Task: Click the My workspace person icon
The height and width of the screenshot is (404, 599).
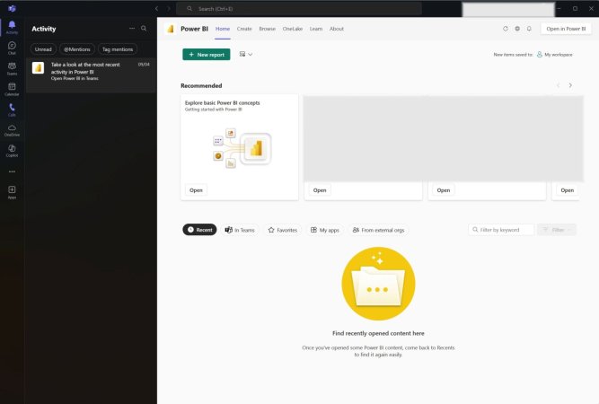Action: point(540,55)
